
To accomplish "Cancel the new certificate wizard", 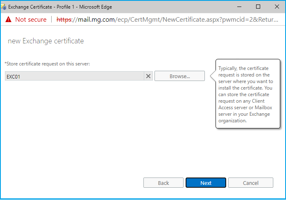I will (x=250, y=183).
